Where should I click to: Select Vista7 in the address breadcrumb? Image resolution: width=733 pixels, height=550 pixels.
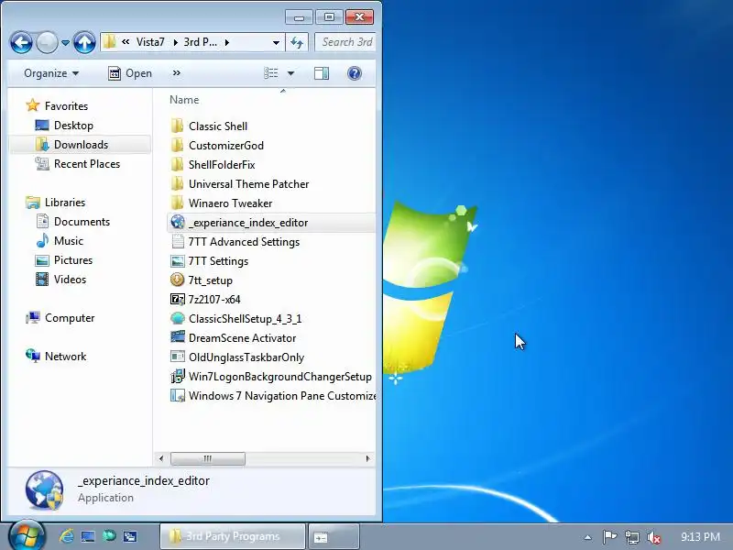tap(150, 42)
